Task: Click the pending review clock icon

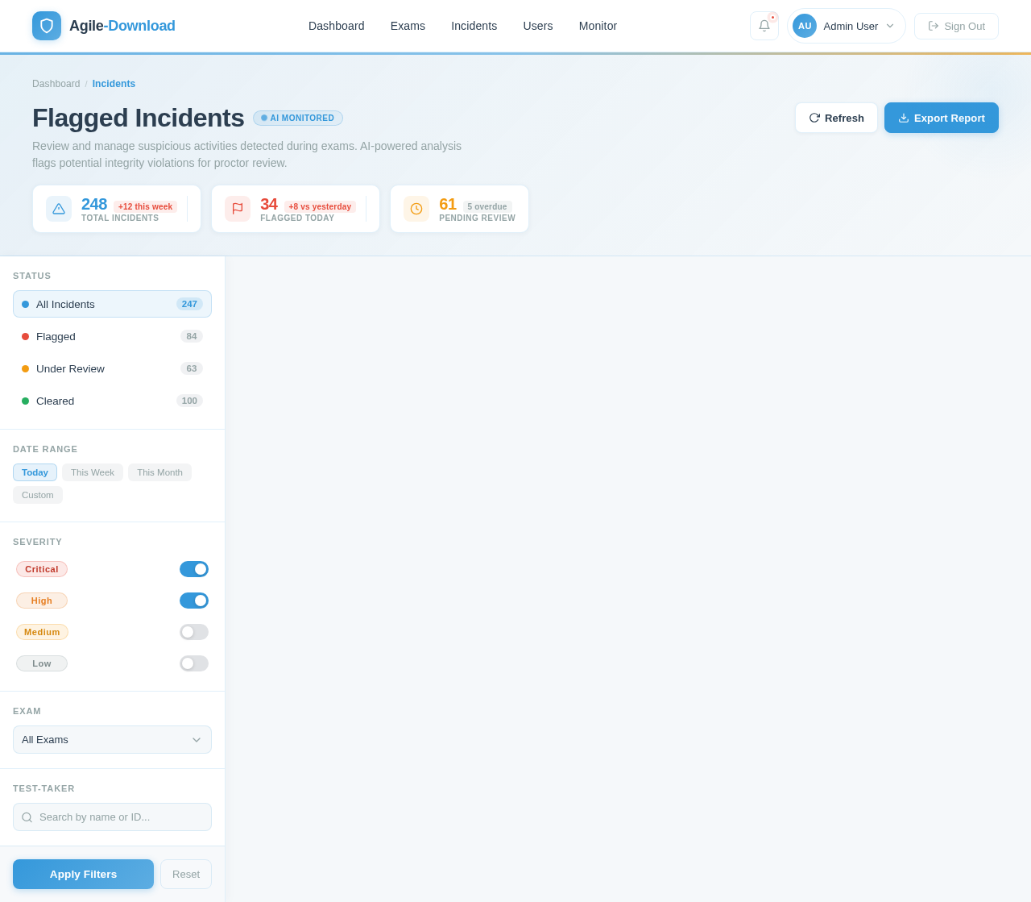Action: 416,209
